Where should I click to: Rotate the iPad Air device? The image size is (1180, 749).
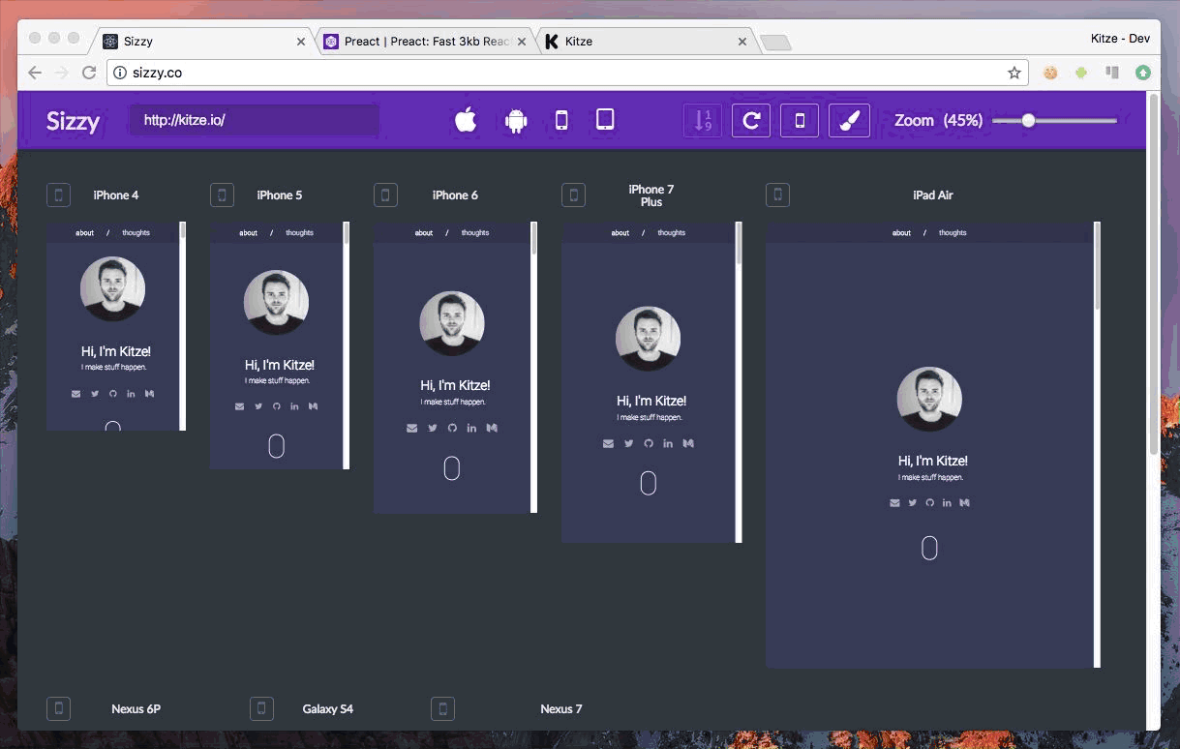coord(777,195)
